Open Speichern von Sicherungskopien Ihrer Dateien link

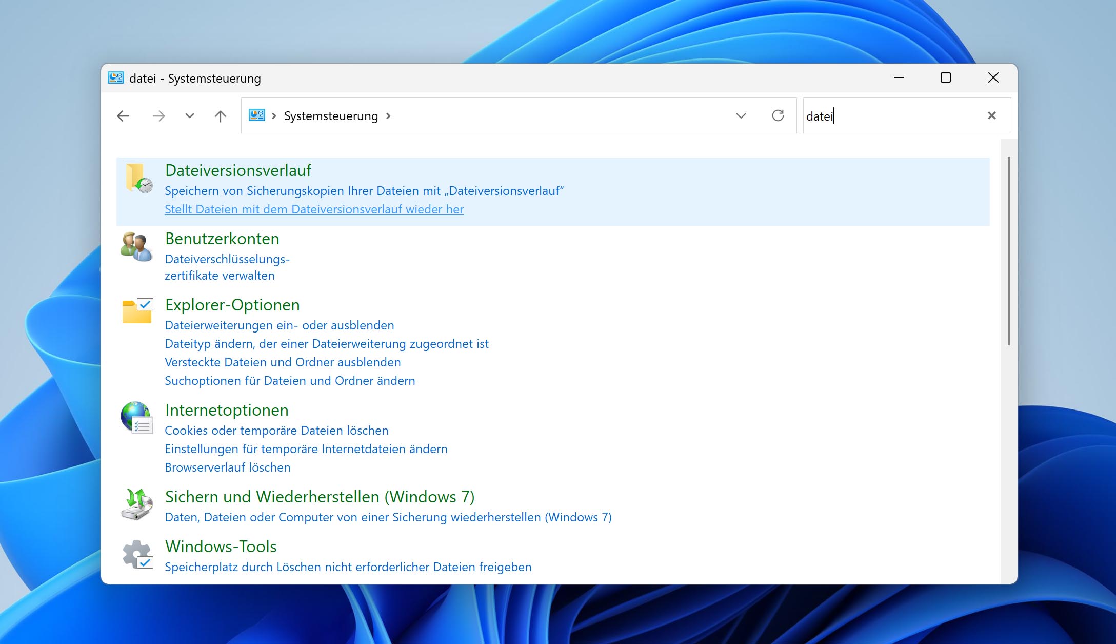(x=364, y=191)
